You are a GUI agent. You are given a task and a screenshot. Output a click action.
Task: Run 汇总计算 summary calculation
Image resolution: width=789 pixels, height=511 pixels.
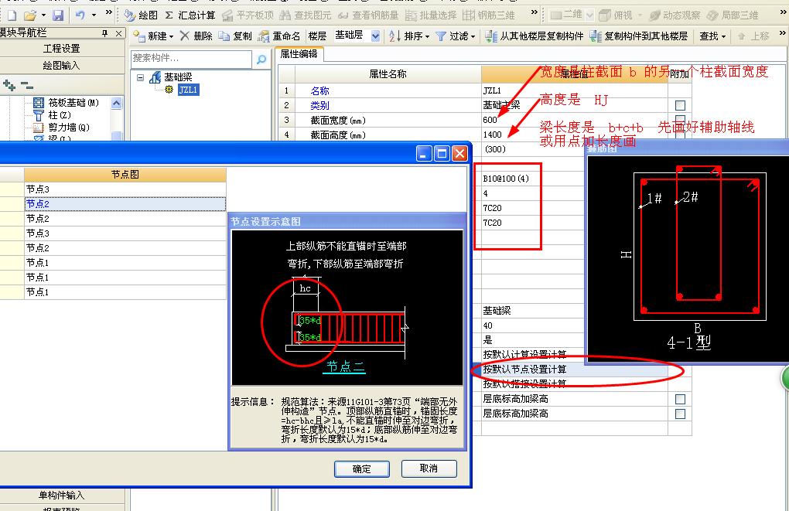click(x=190, y=15)
